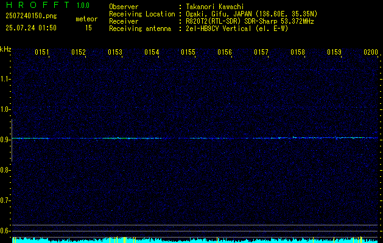Click the Receiver label
Image resolution: width=383 pixels, height=243 pixels.
(124, 21)
